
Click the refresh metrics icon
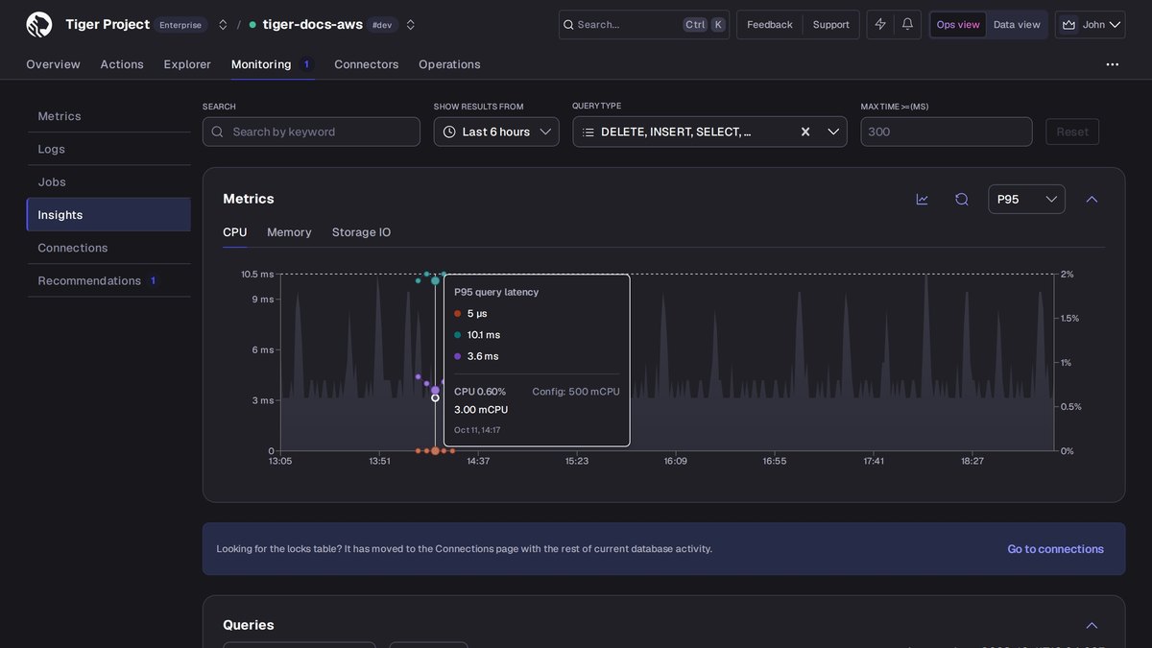point(962,199)
